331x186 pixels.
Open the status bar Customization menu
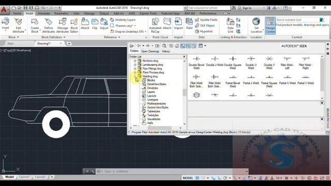327,178
